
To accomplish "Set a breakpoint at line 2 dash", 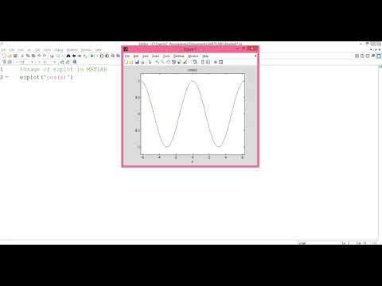I will point(7,77).
